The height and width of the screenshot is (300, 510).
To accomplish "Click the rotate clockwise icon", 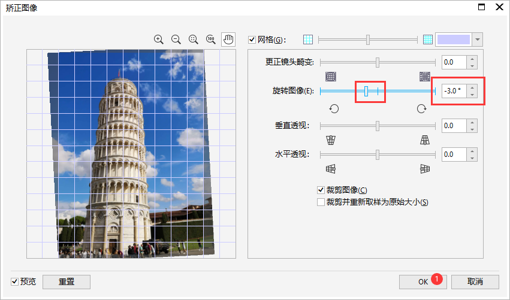I will pyautogui.click(x=421, y=108).
